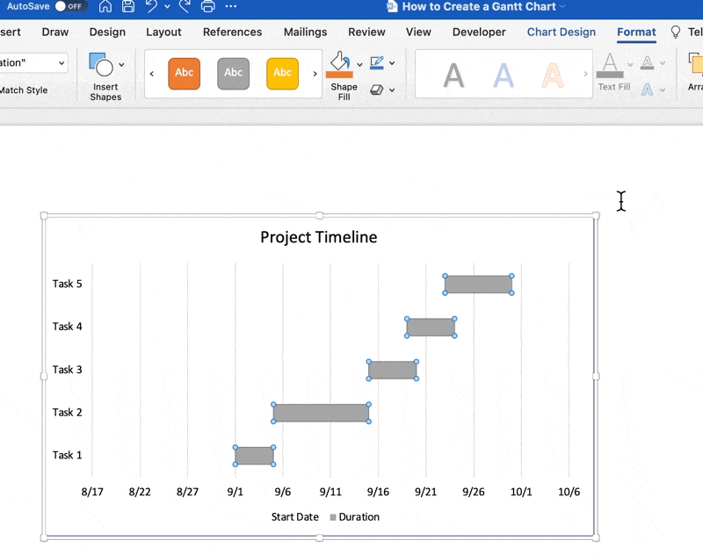The width and height of the screenshot is (703, 555).
Task: Switch to the View tab
Action: (418, 32)
